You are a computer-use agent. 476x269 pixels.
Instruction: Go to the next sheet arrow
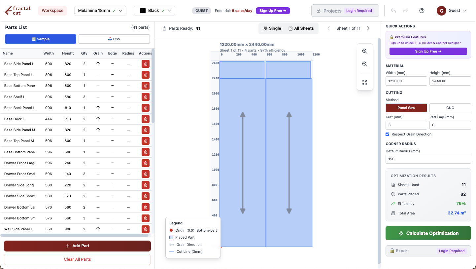368,28
